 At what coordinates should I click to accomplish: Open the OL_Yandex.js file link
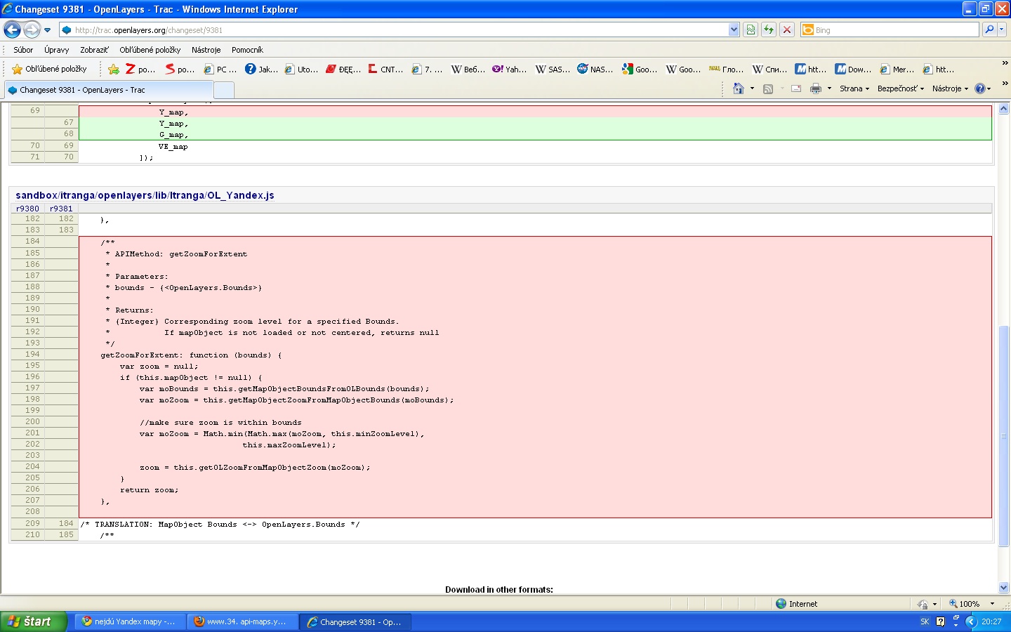(x=240, y=195)
